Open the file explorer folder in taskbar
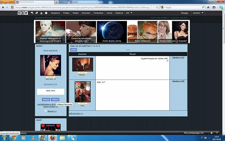 click(x=62, y=138)
